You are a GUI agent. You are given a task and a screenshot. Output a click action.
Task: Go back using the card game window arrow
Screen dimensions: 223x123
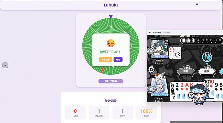coord(150,33)
